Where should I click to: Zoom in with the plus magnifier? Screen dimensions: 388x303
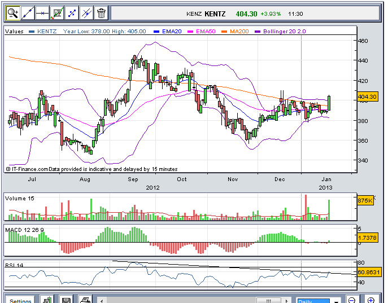[x=371, y=300]
